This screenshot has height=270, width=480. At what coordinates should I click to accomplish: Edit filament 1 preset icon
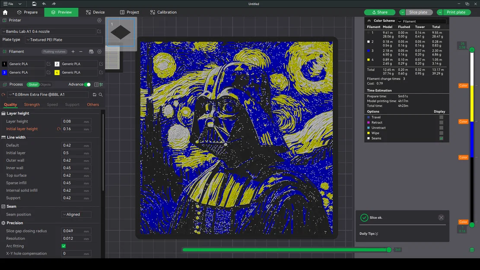click(48, 64)
